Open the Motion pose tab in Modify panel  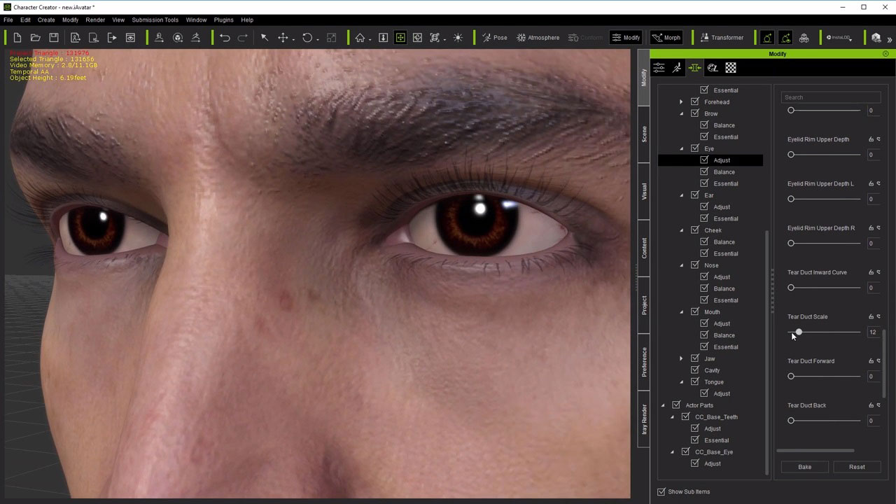click(x=677, y=68)
